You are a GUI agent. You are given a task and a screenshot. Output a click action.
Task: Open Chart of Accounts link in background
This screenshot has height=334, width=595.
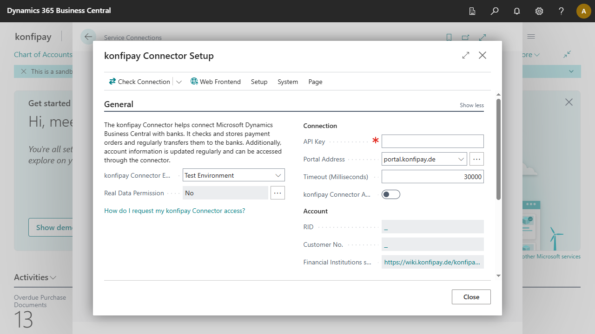pos(43,55)
